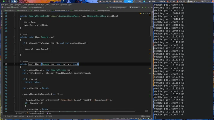The width and height of the screenshot is (214, 120).
Task: Click CameraStreamPool breadcrumb at editor bottom
Action: tap(35, 113)
